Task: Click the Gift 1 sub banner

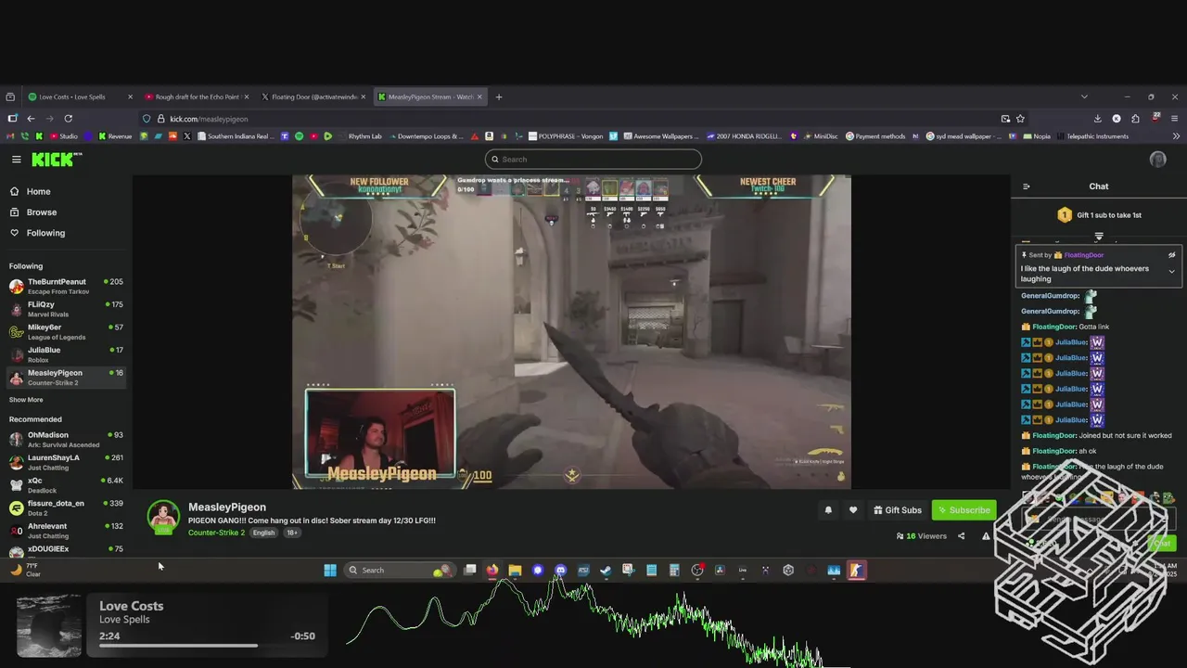Action: pos(1099,215)
